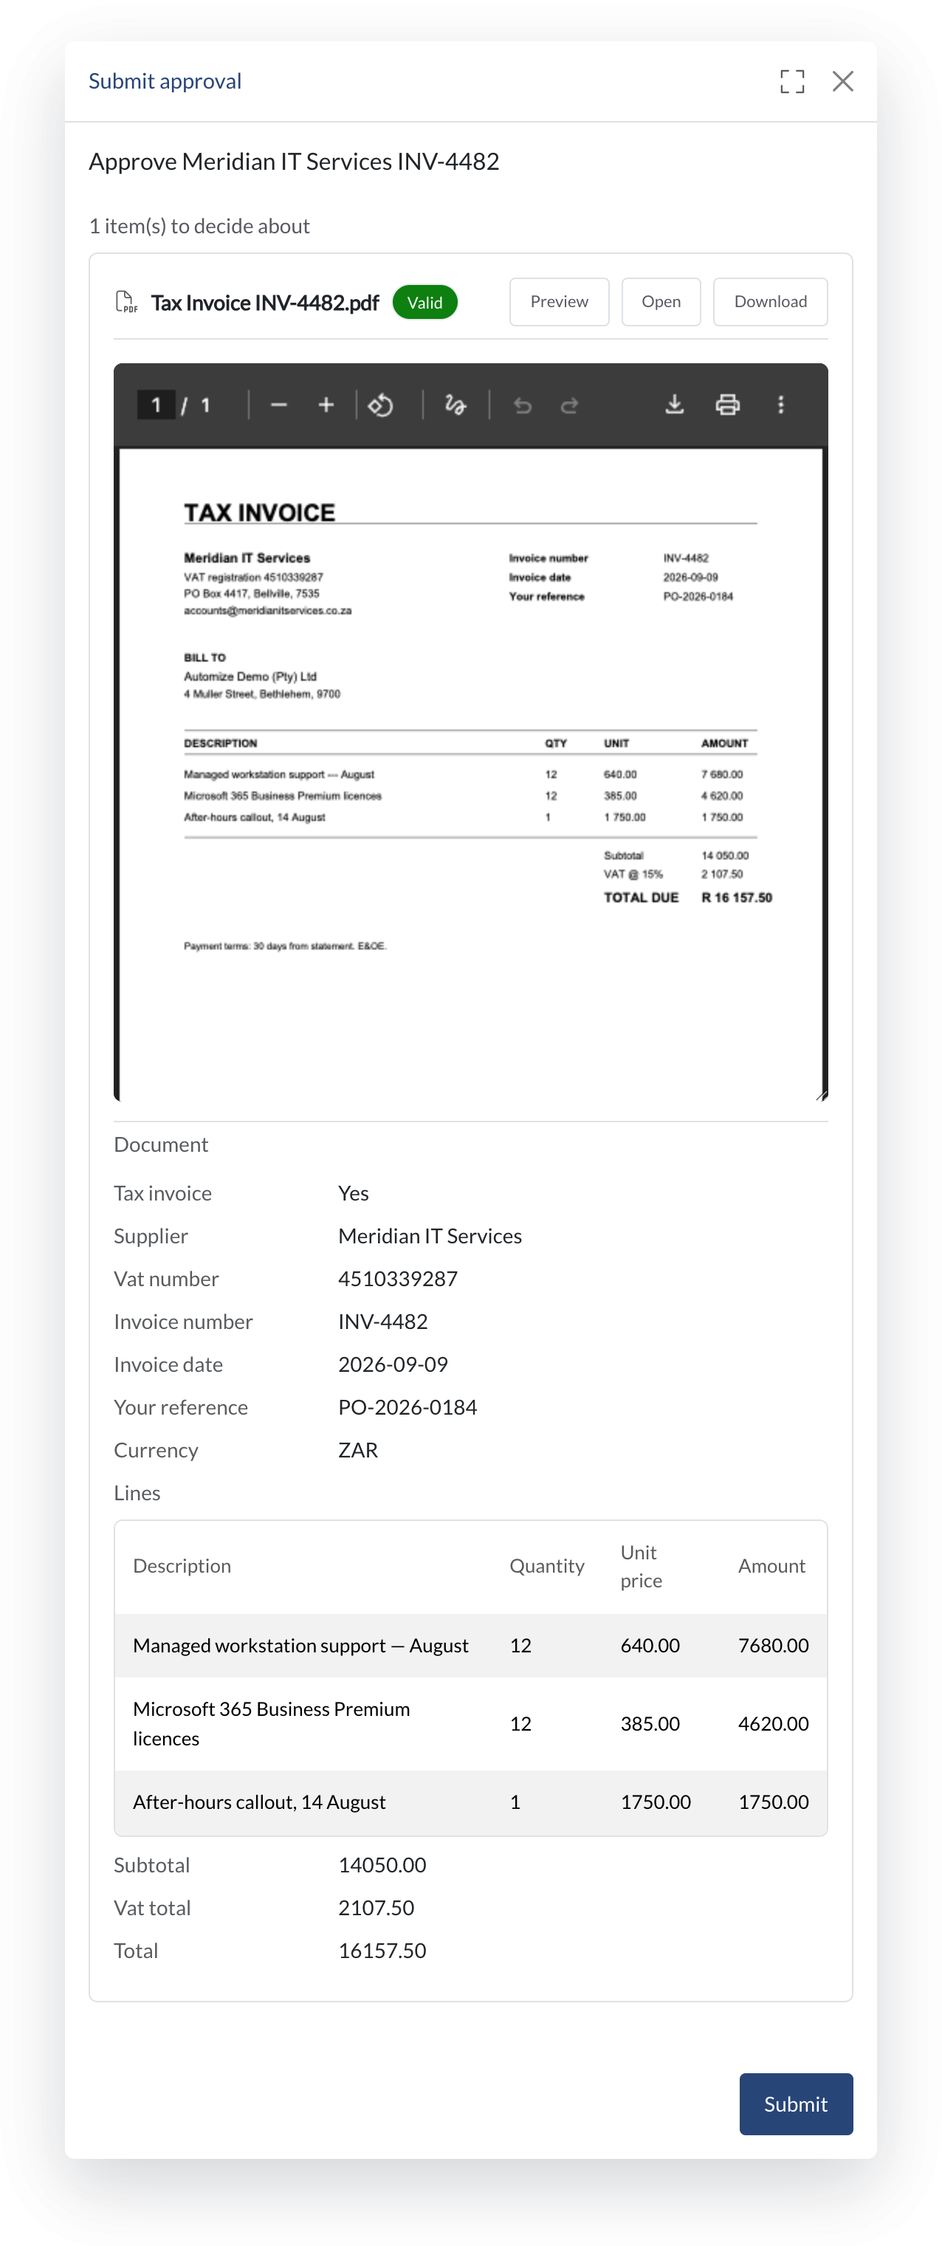Click the Subtotal value 14050.00
The height and width of the screenshot is (2246, 942).
[382, 1864]
